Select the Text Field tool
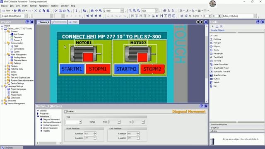Screen dimensions: 265x149 click(218, 57)
